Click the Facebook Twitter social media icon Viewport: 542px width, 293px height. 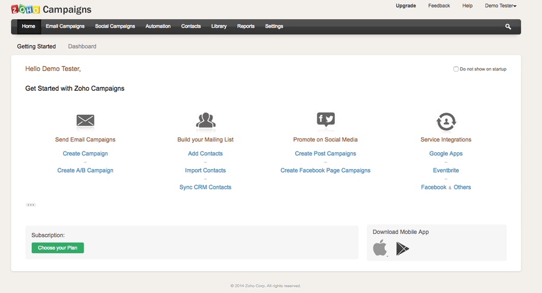[326, 120]
